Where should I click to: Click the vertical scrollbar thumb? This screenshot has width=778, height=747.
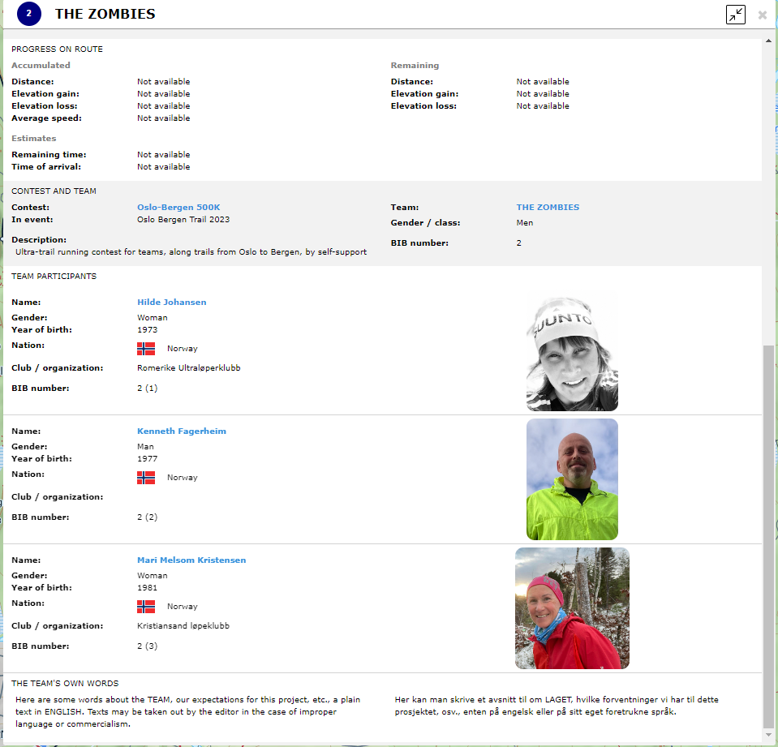pos(768,535)
